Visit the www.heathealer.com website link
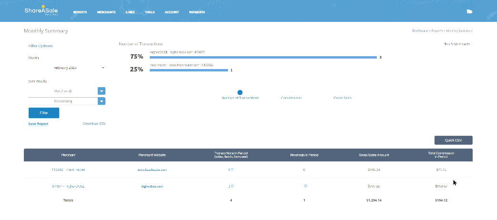The image size is (497, 220). pyautogui.click(x=152, y=170)
